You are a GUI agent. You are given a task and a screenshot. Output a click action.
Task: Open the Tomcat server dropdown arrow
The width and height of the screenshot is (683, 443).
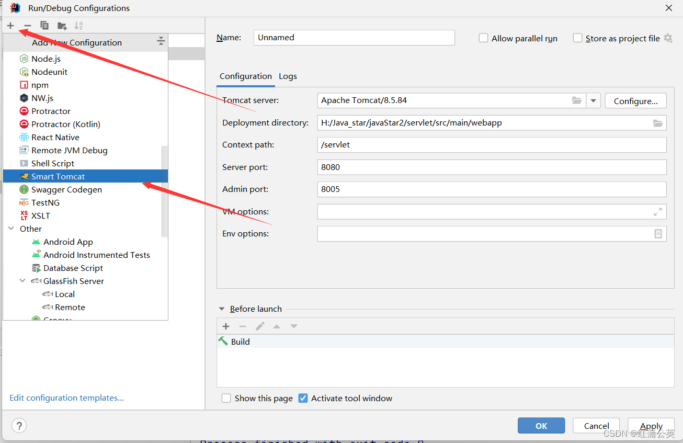point(594,100)
